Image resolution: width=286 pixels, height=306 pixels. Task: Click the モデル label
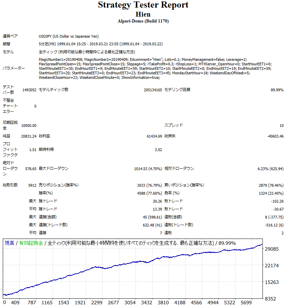point(8,52)
